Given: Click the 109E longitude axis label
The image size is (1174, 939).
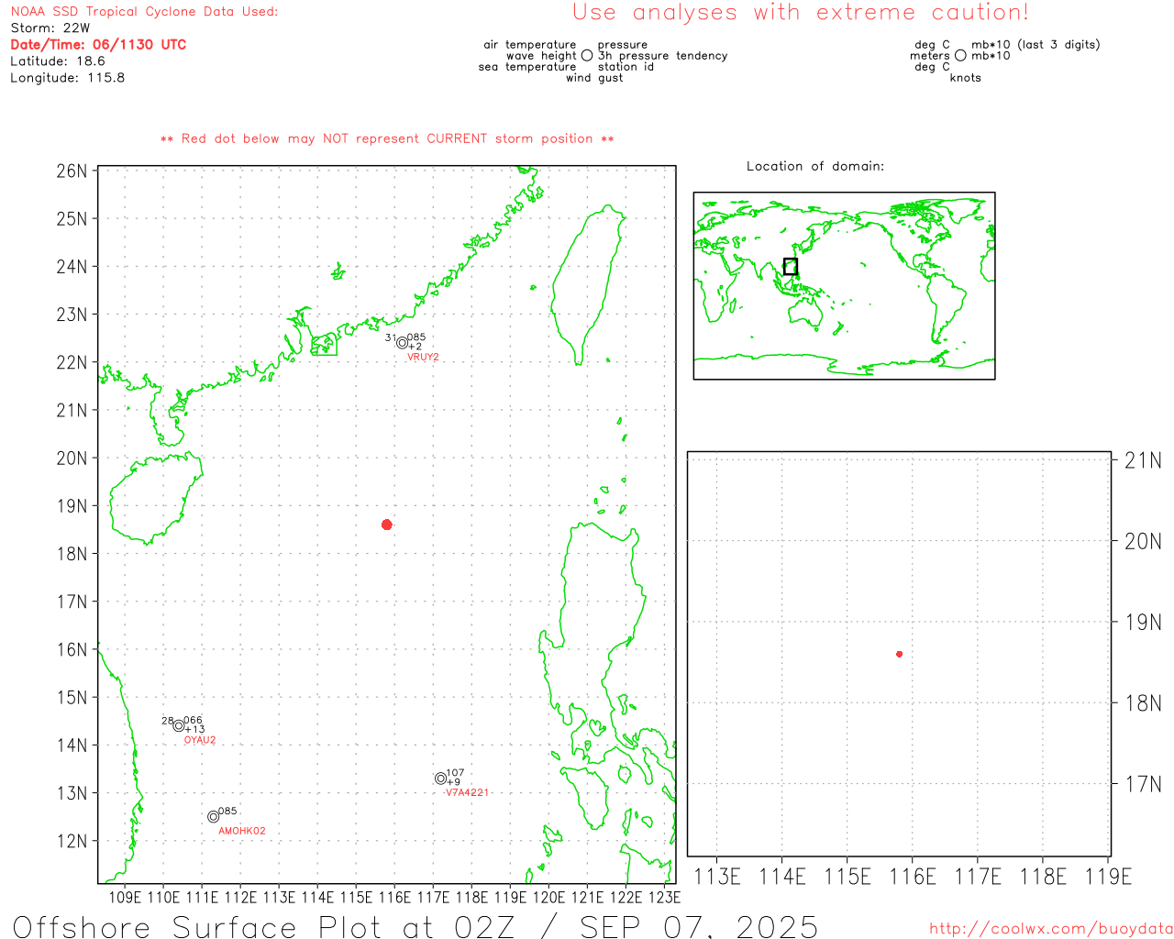Looking at the screenshot, I should pyautogui.click(x=125, y=897).
